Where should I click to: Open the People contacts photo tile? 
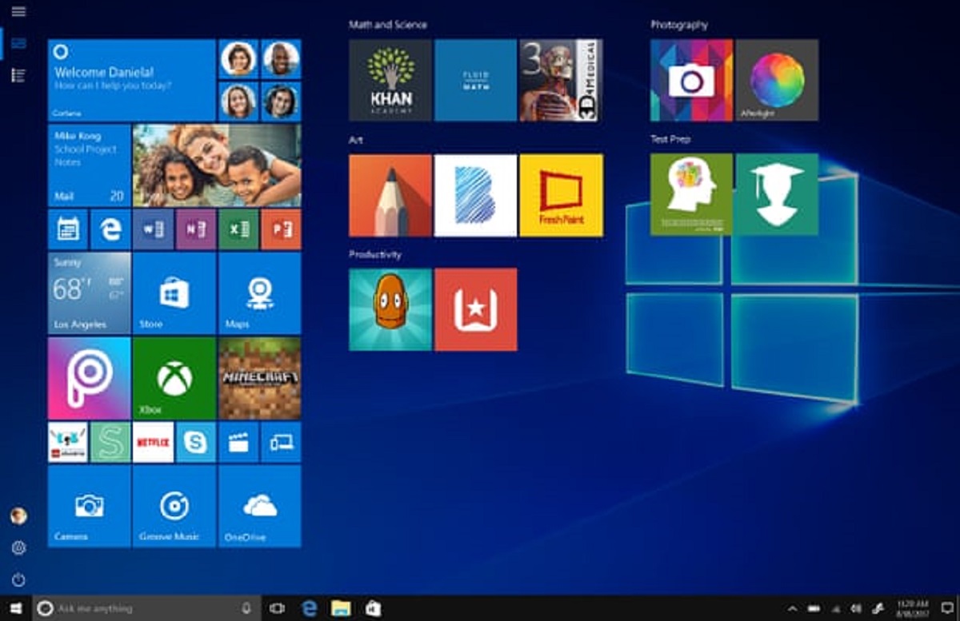tap(259, 80)
